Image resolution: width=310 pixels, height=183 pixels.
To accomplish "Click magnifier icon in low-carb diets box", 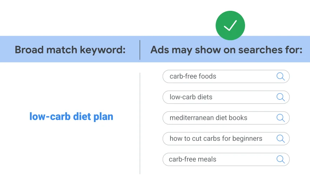I will point(280,97).
